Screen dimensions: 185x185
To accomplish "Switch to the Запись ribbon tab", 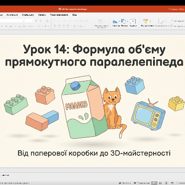I will (42, 15).
